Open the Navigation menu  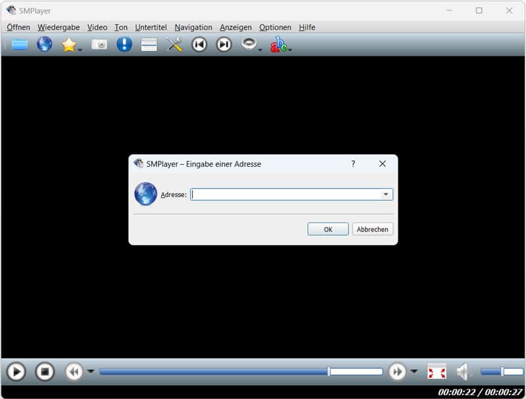193,27
